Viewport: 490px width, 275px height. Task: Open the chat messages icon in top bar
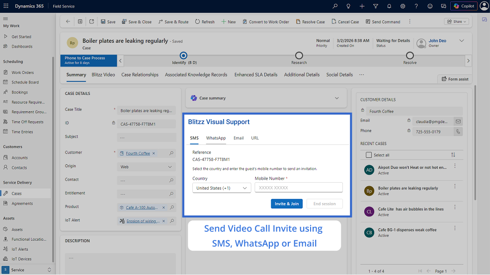(x=443, y=6)
